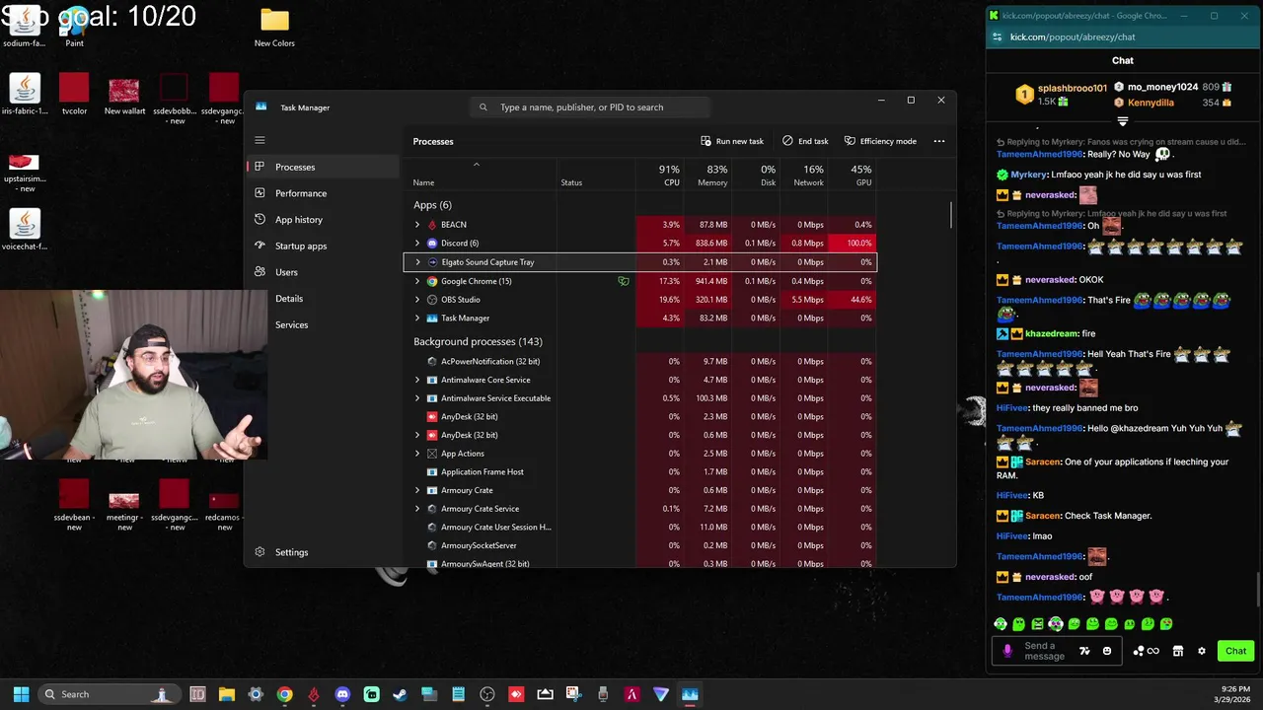Open Kick chat settings gear
The image size is (1263, 710).
[1201, 651]
